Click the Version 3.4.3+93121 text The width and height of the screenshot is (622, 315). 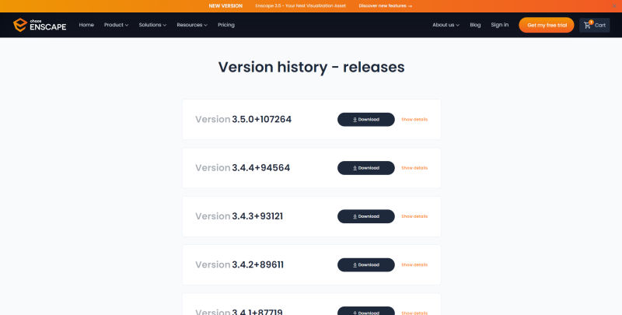tap(239, 216)
